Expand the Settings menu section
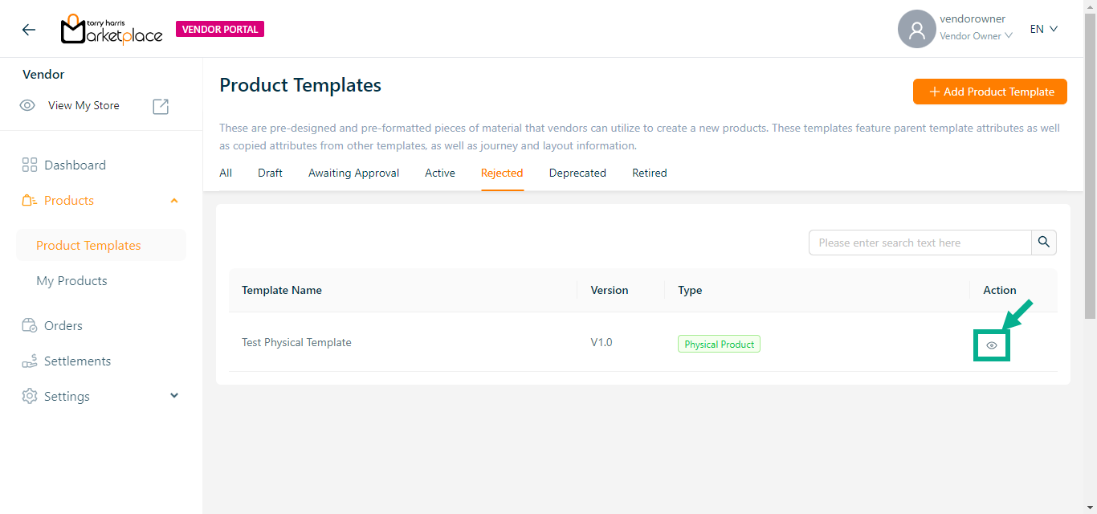This screenshot has width=1097, height=514. coord(174,396)
